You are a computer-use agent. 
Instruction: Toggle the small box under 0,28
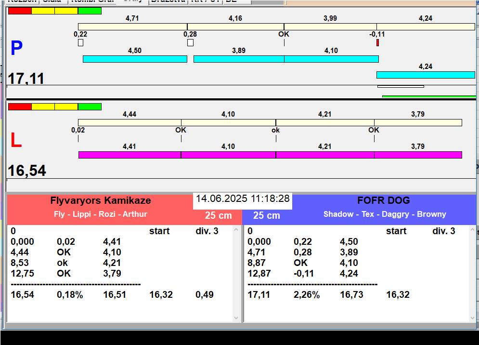(190, 43)
